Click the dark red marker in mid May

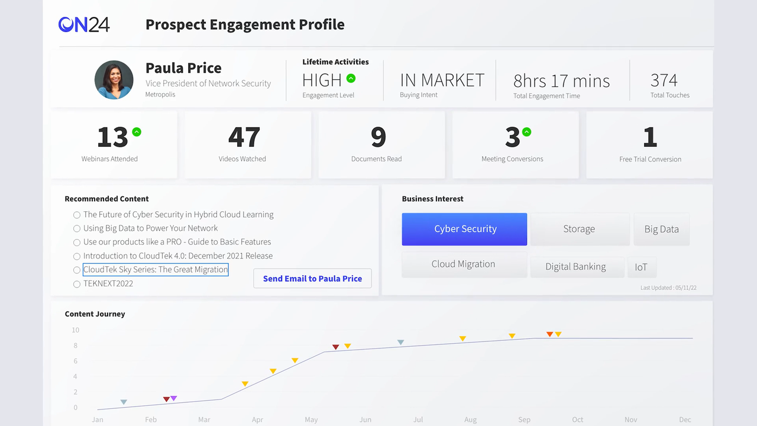(x=335, y=347)
